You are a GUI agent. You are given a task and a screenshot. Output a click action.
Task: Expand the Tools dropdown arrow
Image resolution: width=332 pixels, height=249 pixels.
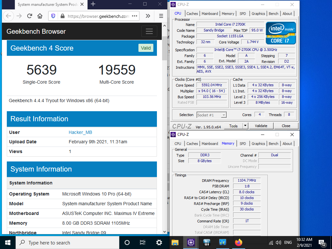(x=245, y=126)
